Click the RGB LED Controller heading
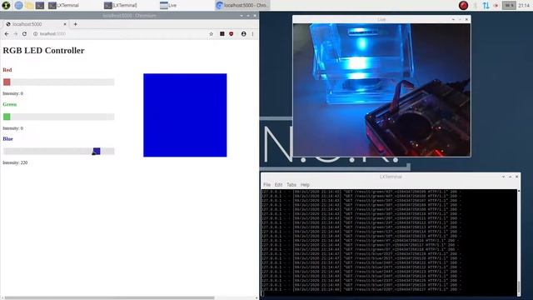 pos(43,50)
